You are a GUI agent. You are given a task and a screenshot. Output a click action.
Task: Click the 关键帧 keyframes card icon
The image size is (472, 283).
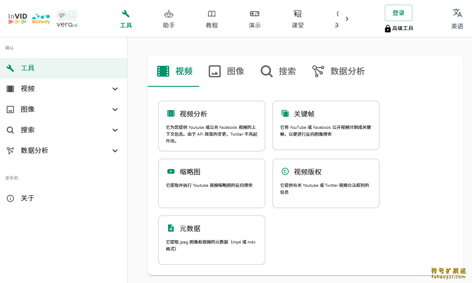tap(285, 113)
